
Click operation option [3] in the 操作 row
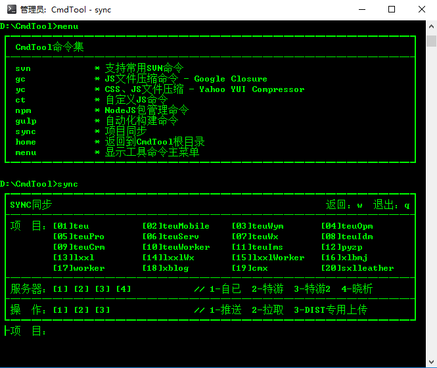102,310
